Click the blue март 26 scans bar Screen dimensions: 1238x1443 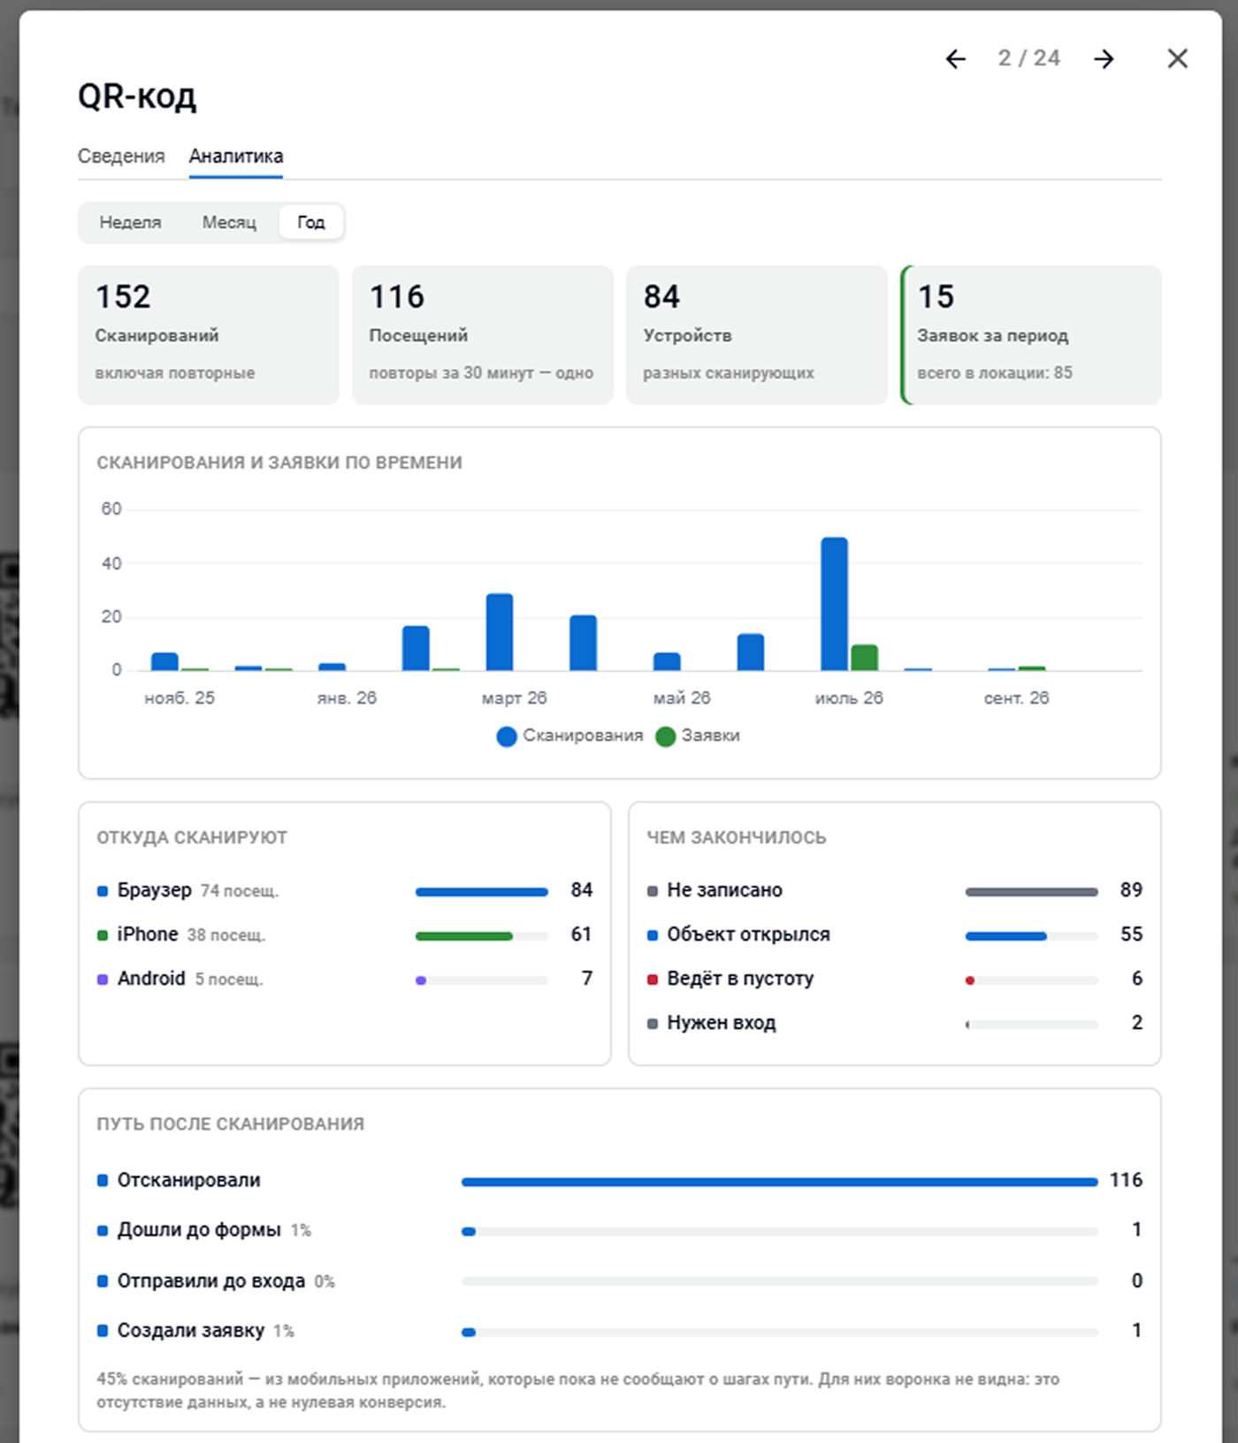[x=500, y=632]
